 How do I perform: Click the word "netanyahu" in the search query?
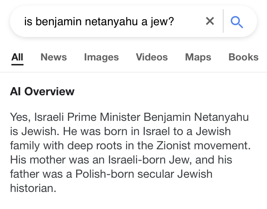111,22
